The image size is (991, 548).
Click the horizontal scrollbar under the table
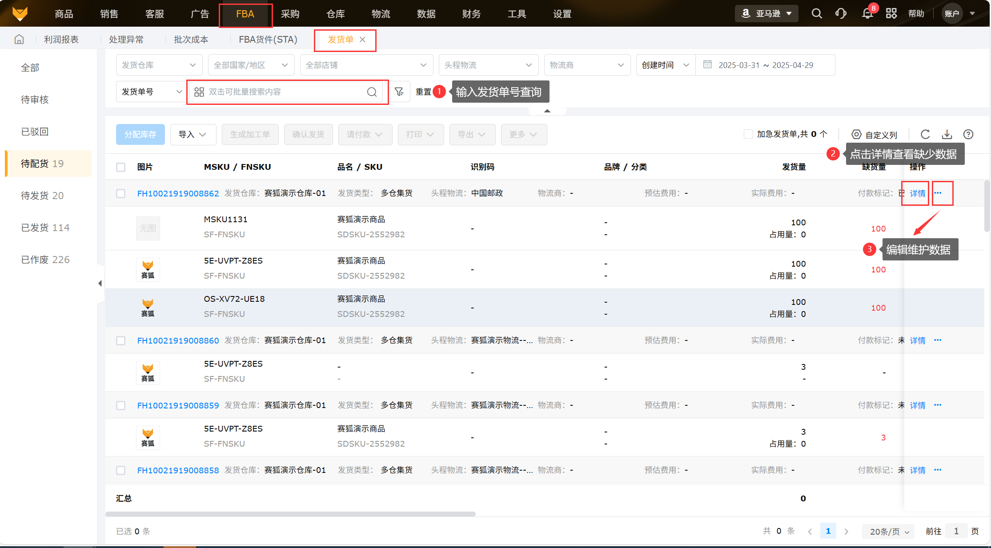[290, 514]
